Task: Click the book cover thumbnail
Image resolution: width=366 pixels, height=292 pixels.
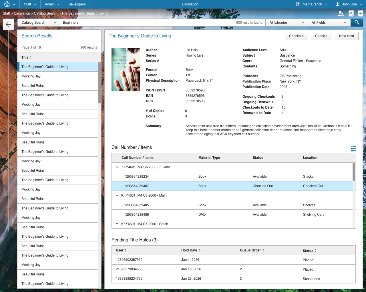Action: click(126, 69)
